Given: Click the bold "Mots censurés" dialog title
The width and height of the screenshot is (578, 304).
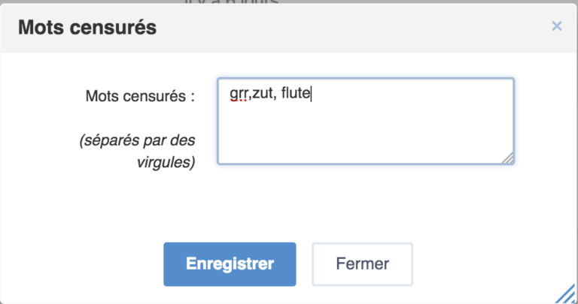Looking at the screenshot, I should [x=87, y=28].
